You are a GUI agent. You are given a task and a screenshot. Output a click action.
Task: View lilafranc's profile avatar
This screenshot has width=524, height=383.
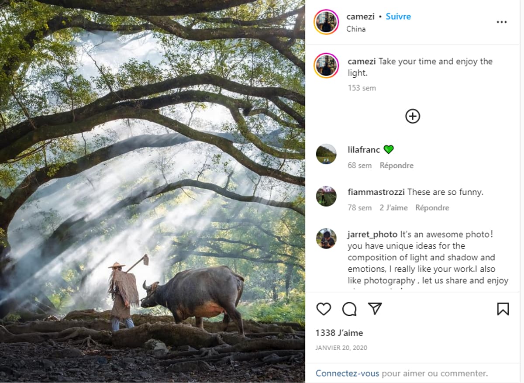(x=326, y=154)
